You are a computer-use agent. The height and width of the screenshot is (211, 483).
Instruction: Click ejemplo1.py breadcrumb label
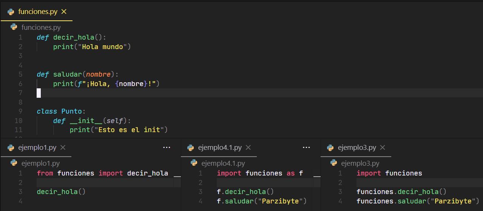(40, 163)
